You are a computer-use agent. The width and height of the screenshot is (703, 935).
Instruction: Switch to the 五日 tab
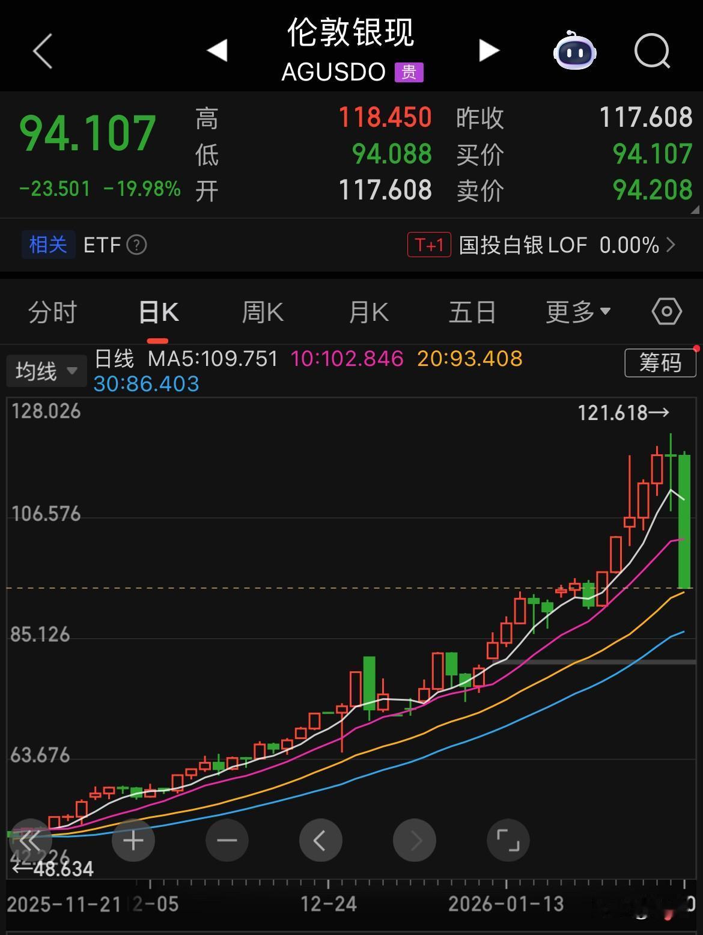[472, 312]
